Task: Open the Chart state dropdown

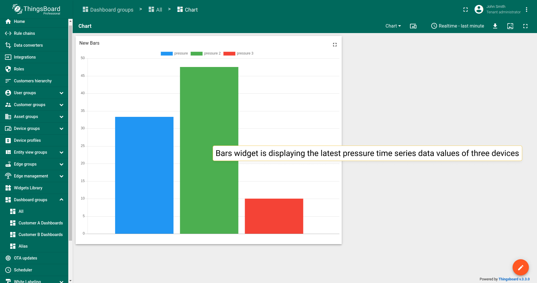Action: (393, 26)
